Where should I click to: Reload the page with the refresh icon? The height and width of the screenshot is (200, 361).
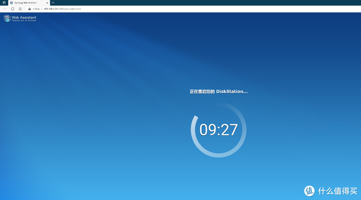(x=12, y=9)
